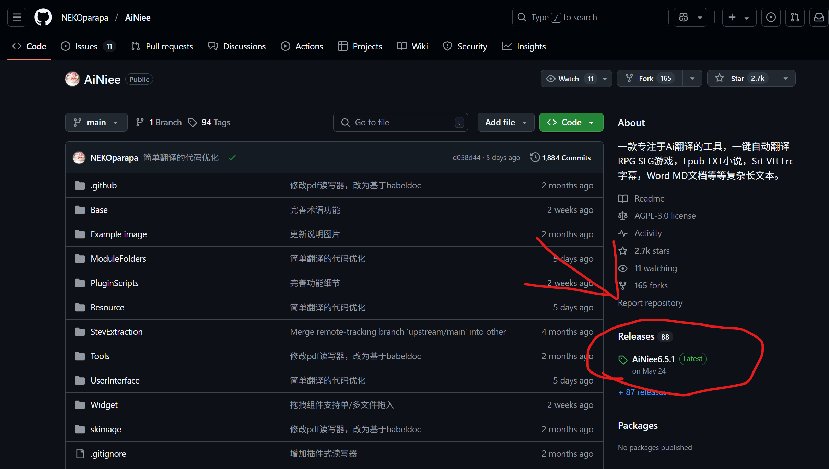The image size is (829, 469).
Task: Open the AiNiee breadcrumb link
Action: 138,18
